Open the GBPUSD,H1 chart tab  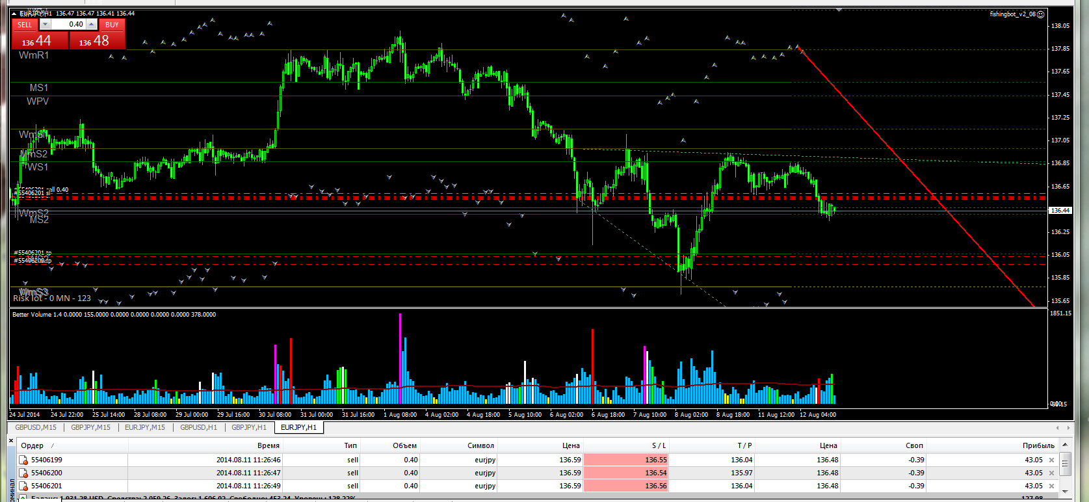(x=198, y=428)
